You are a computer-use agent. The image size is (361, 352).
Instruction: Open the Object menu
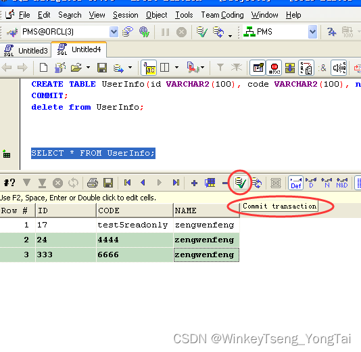click(157, 15)
